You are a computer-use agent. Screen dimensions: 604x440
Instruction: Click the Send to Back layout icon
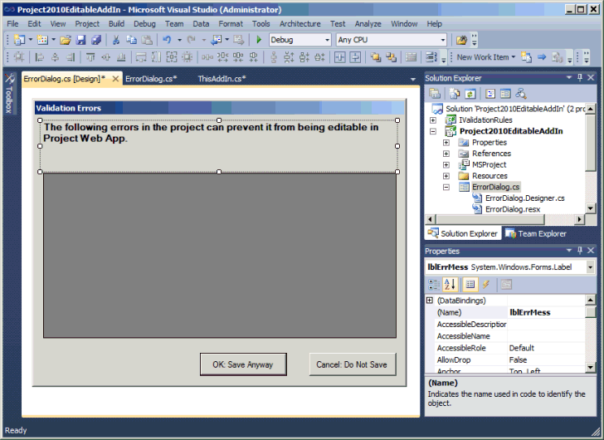[x=391, y=57]
